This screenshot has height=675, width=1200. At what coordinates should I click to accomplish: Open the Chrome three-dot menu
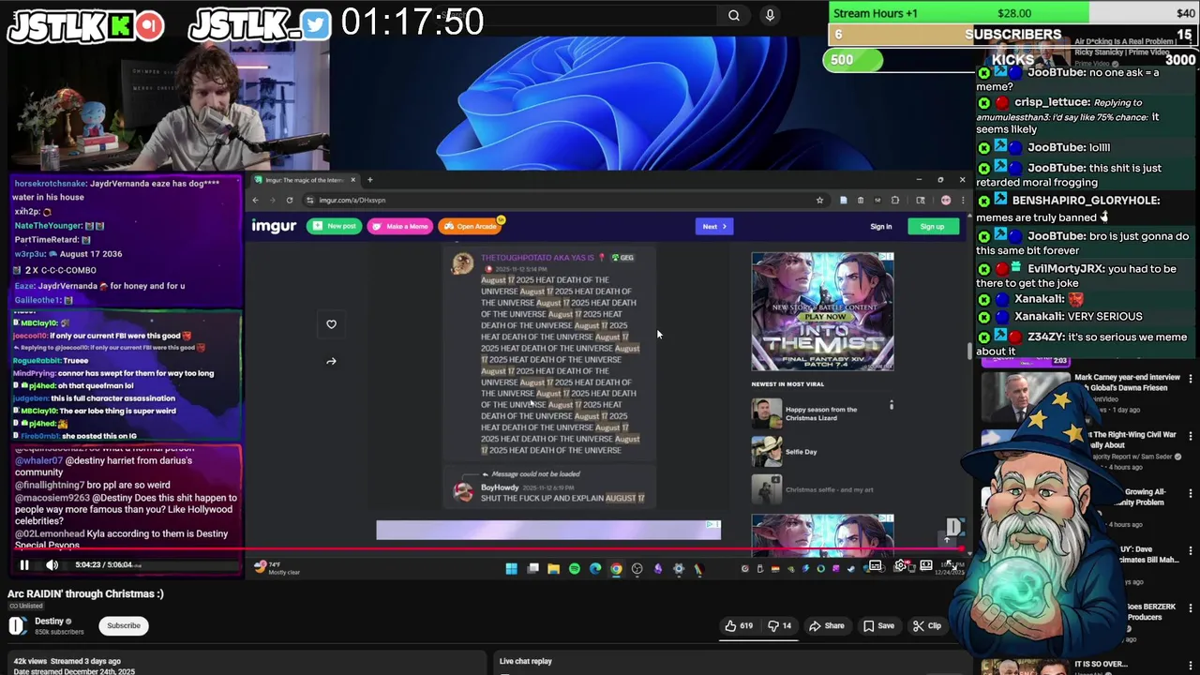pos(962,200)
